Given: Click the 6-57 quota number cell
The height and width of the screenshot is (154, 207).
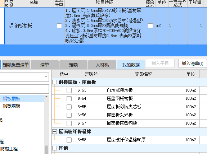Looking at the screenshot, I should click(91, 123).
